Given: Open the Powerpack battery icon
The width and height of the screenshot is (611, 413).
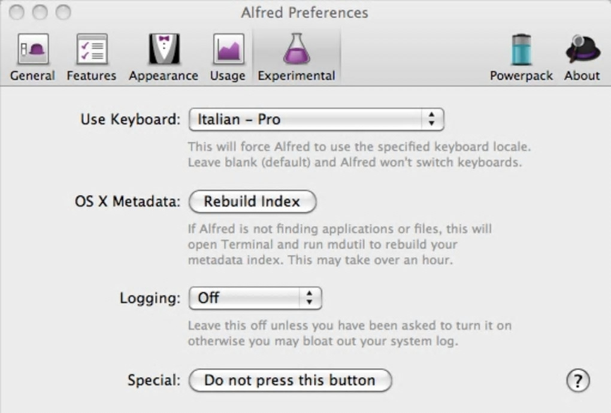Looking at the screenshot, I should [x=521, y=50].
